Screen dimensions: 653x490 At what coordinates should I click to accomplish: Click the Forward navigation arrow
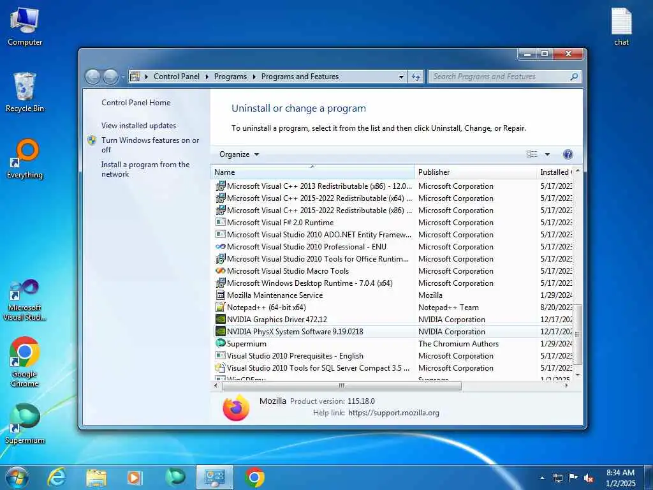point(110,77)
